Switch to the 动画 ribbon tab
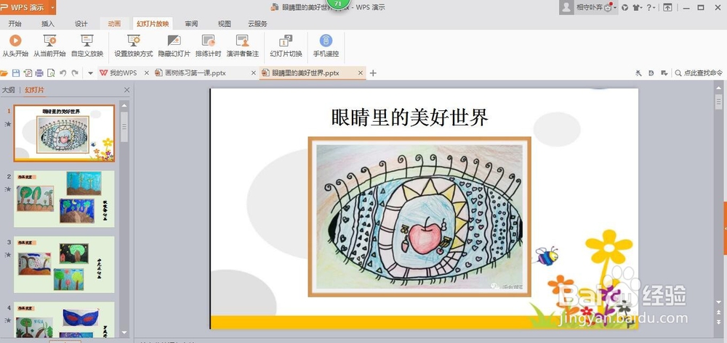This screenshot has height=343, width=727. [x=115, y=24]
